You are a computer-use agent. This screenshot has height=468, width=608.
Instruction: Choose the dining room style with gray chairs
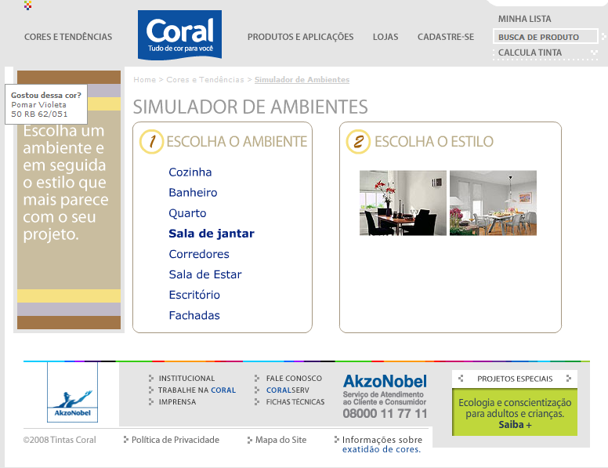click(x=494, y=203)
